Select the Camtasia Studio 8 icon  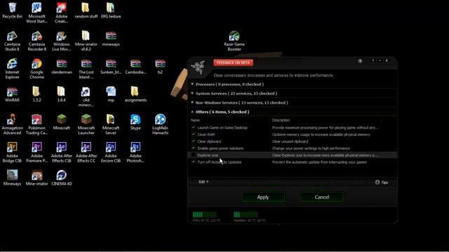(x=13, y=41)
